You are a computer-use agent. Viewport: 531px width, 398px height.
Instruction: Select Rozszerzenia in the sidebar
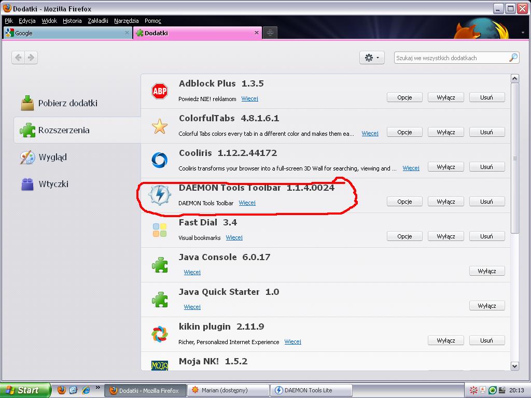point(77,130)
